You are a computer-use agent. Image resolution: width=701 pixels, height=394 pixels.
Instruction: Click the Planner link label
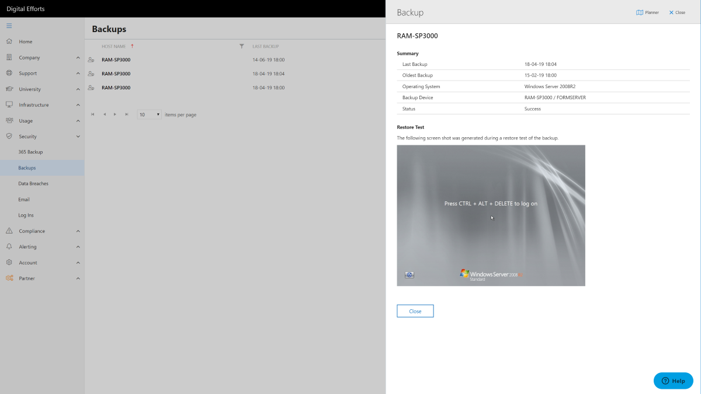[x=652, y=12]
